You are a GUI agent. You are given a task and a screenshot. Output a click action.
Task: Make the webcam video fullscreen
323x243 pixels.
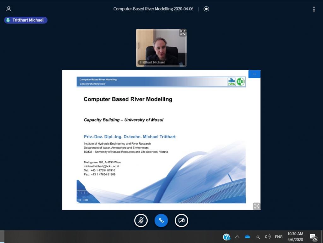pos(183,33)
